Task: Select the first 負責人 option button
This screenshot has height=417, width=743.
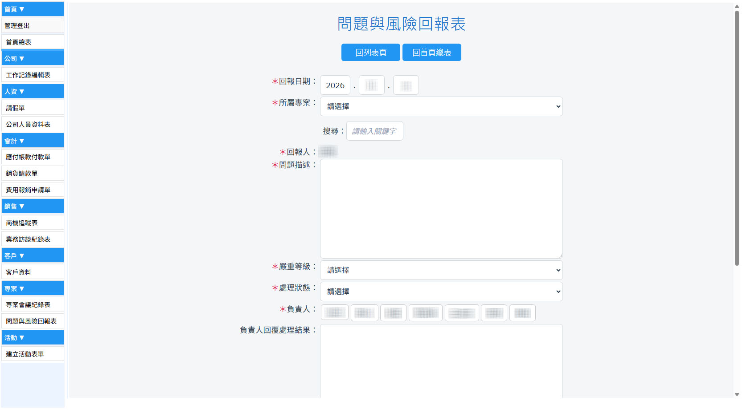Action: (x=335, y=313)
